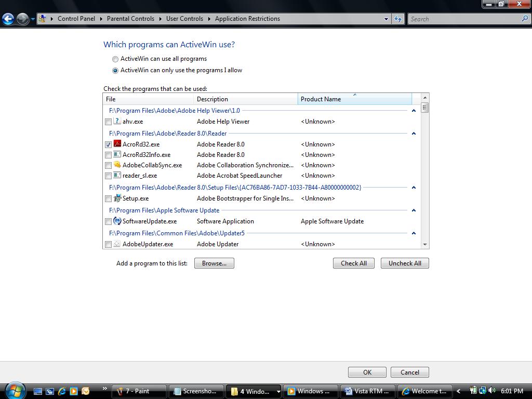Enable the Setup.exe checkbox
This screenshot has width=532, height=399.
[x=108, y=199]
